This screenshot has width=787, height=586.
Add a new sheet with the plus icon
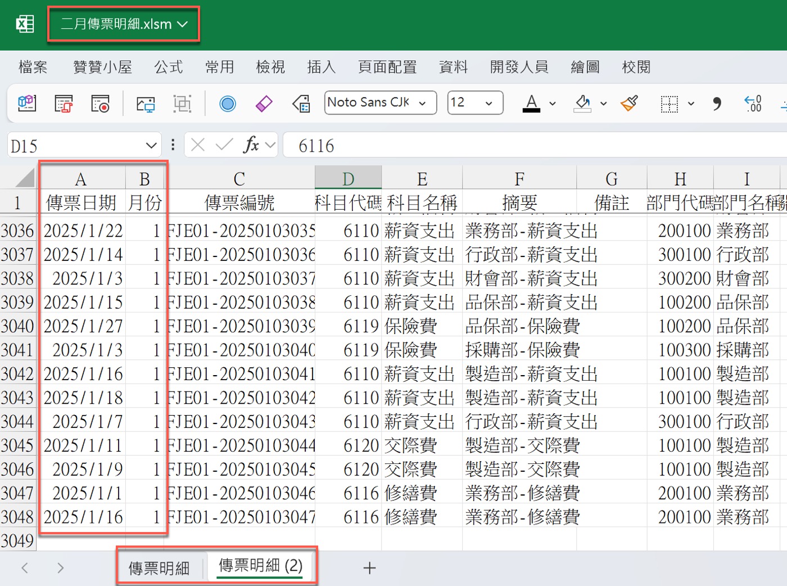(x=369, y=568)
